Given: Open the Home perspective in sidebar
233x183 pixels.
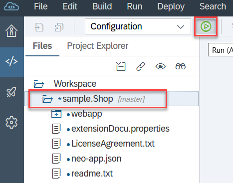Looking at the screenshot, I should (11, 31).
